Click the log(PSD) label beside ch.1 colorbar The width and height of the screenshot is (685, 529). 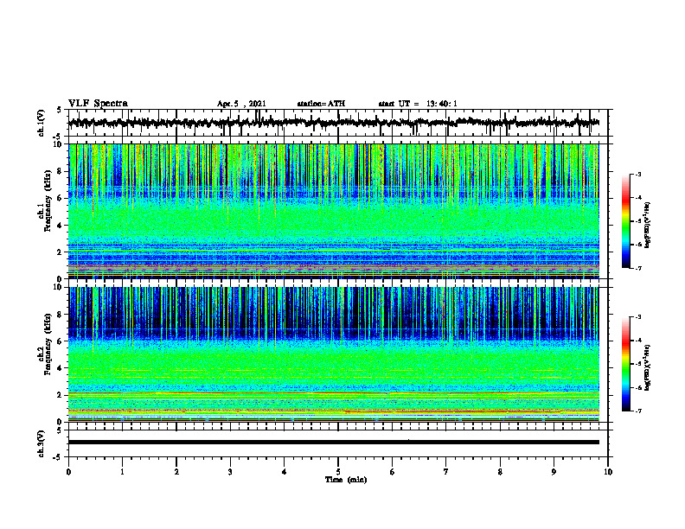coord(648,226)
